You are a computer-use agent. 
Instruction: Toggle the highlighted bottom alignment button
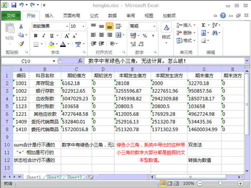click(110, 26)
